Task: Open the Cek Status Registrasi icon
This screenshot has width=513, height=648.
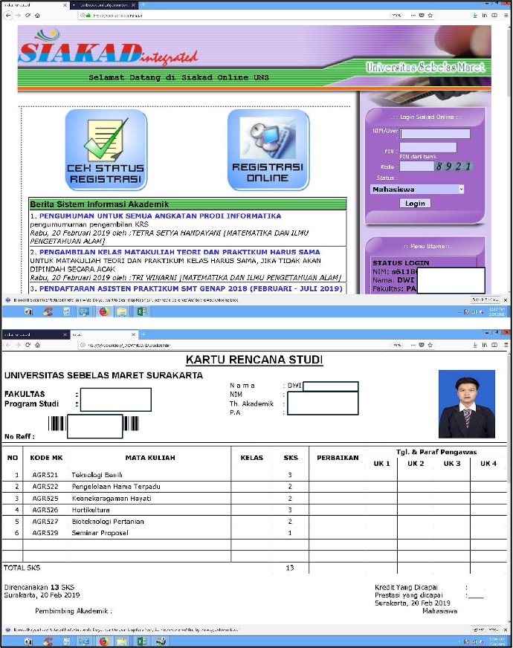Action: click(x=106, y=150)
